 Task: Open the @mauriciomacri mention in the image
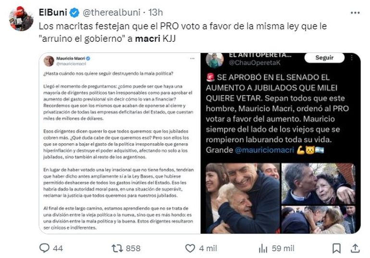(264, 150)
